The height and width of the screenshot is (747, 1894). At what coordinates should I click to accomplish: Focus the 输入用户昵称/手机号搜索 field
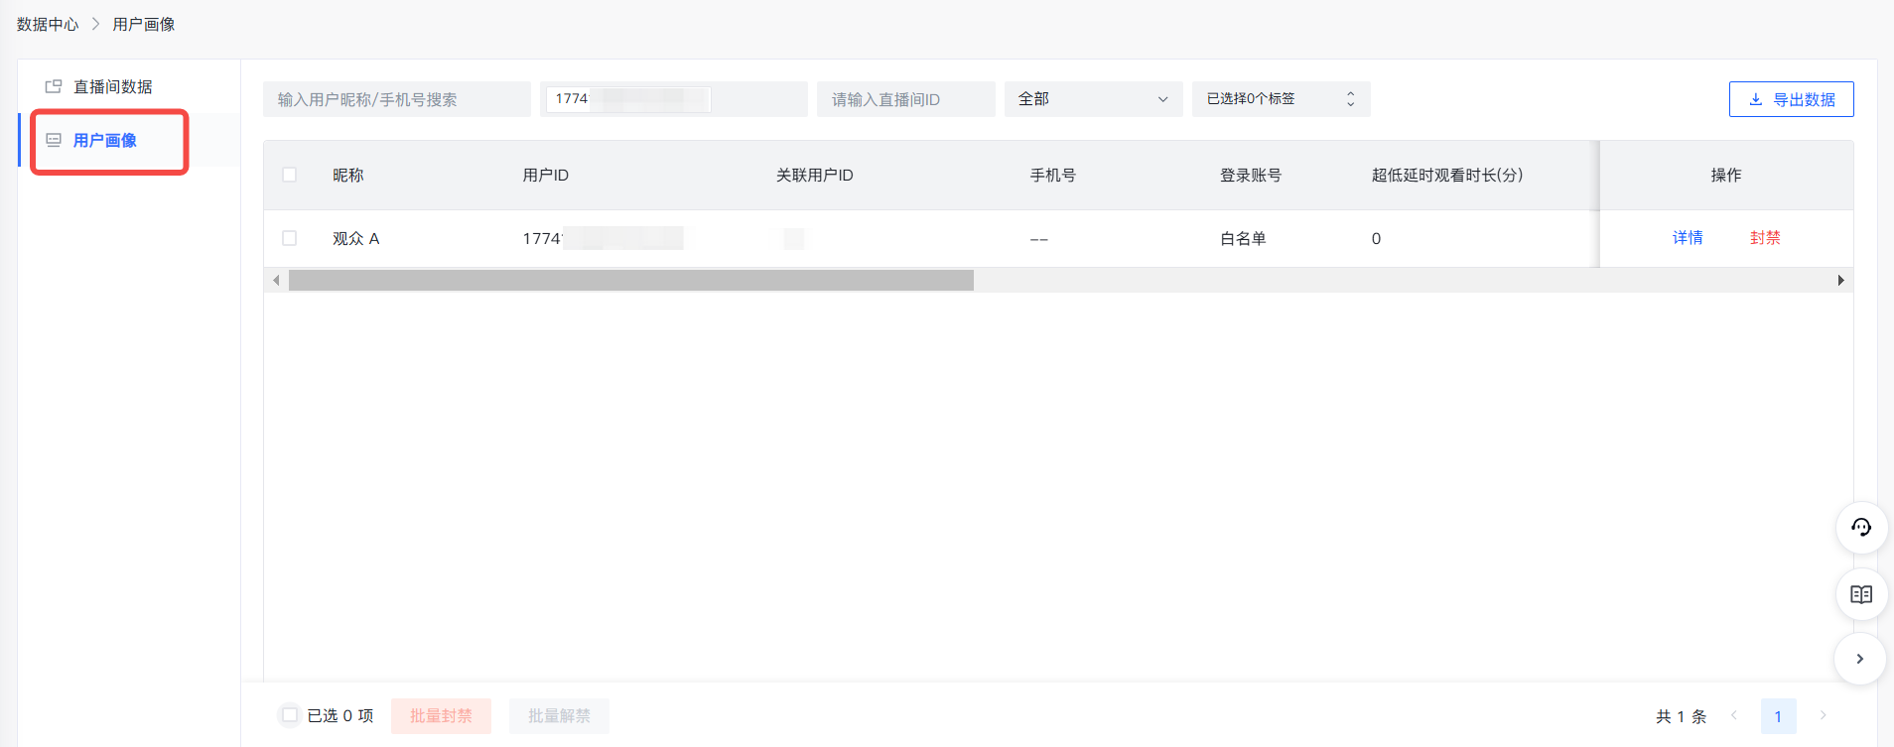[396, 99]
